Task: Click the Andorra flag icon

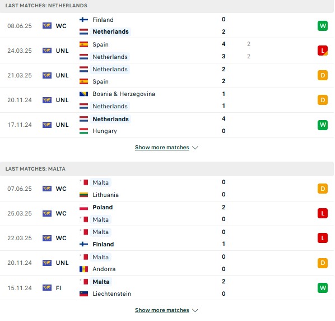Action: point(83,269)
